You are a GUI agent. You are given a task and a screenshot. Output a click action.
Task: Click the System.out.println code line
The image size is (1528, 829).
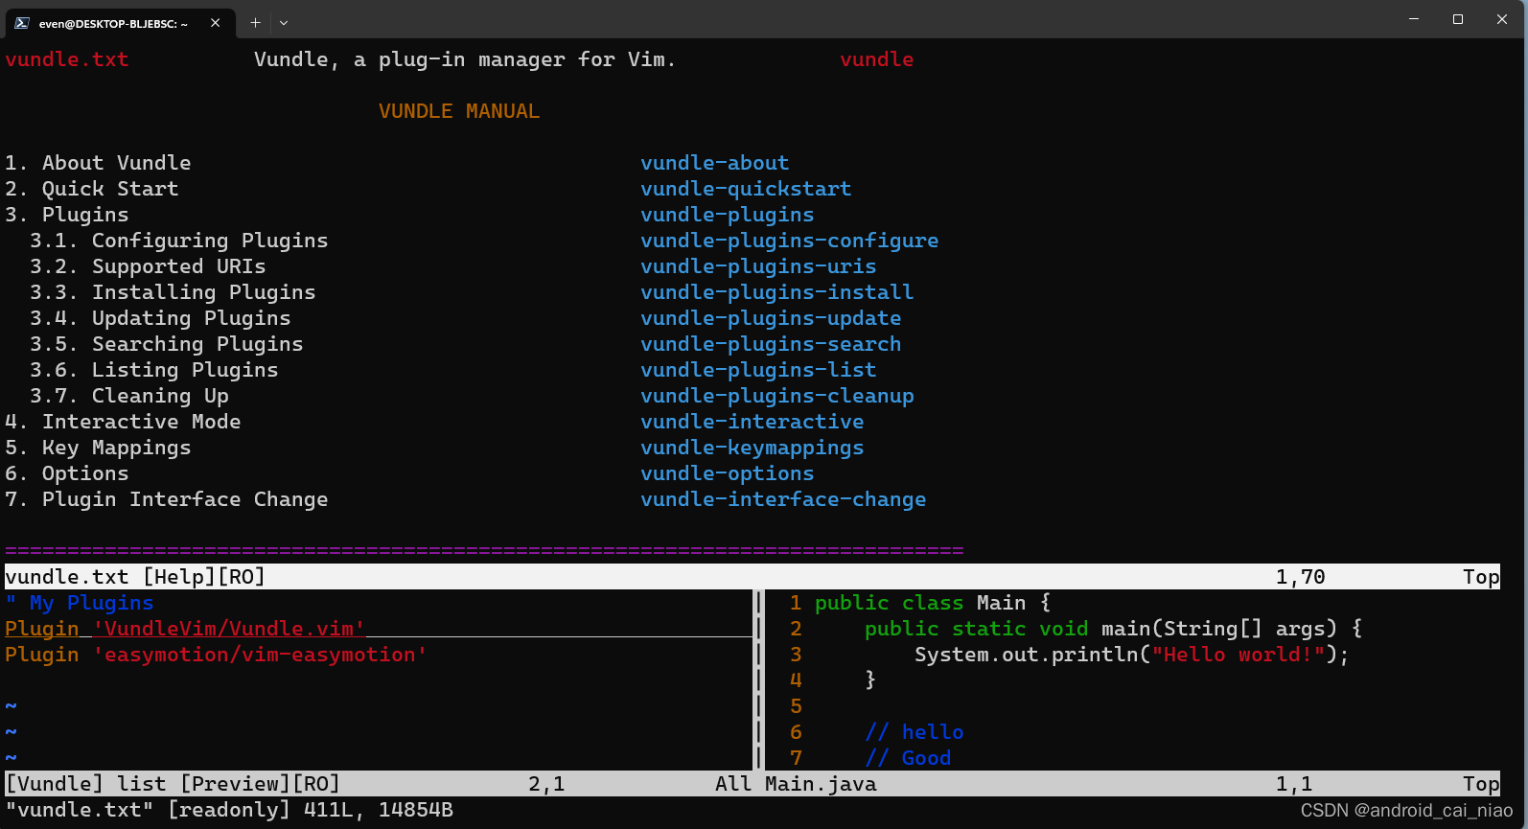click(1132, 655)
